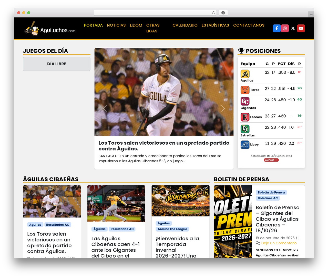
Task: Click the 'Around the League' tag
Action: 172,229
